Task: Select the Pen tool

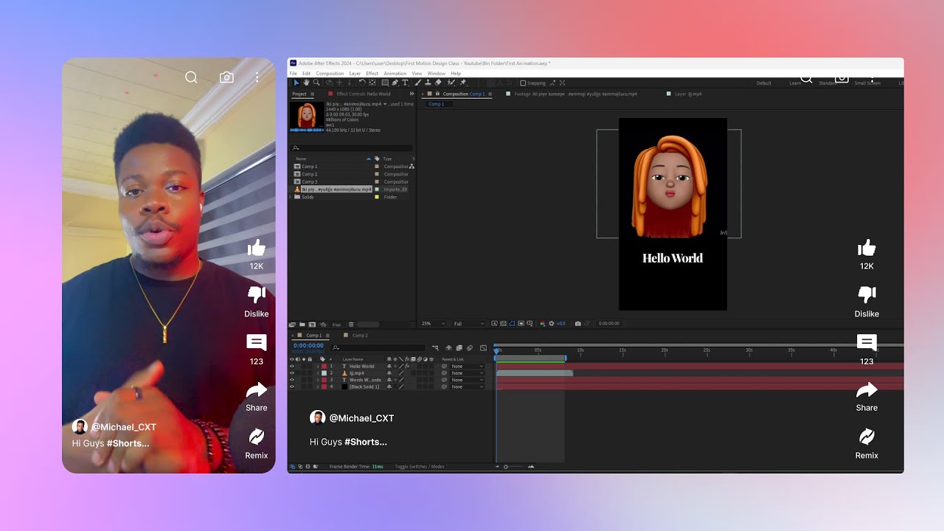Action: coord(396,83)
